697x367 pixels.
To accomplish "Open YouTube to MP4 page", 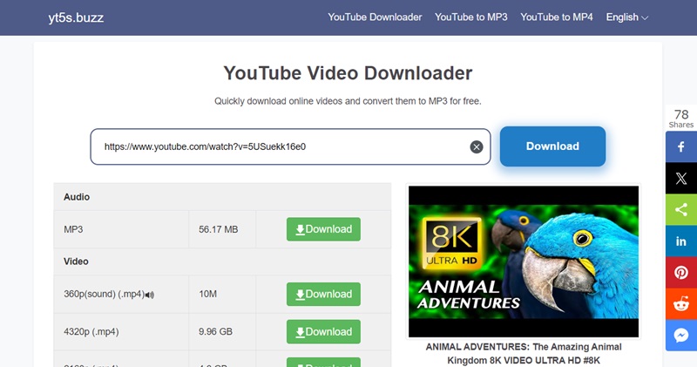I will 557,17.
